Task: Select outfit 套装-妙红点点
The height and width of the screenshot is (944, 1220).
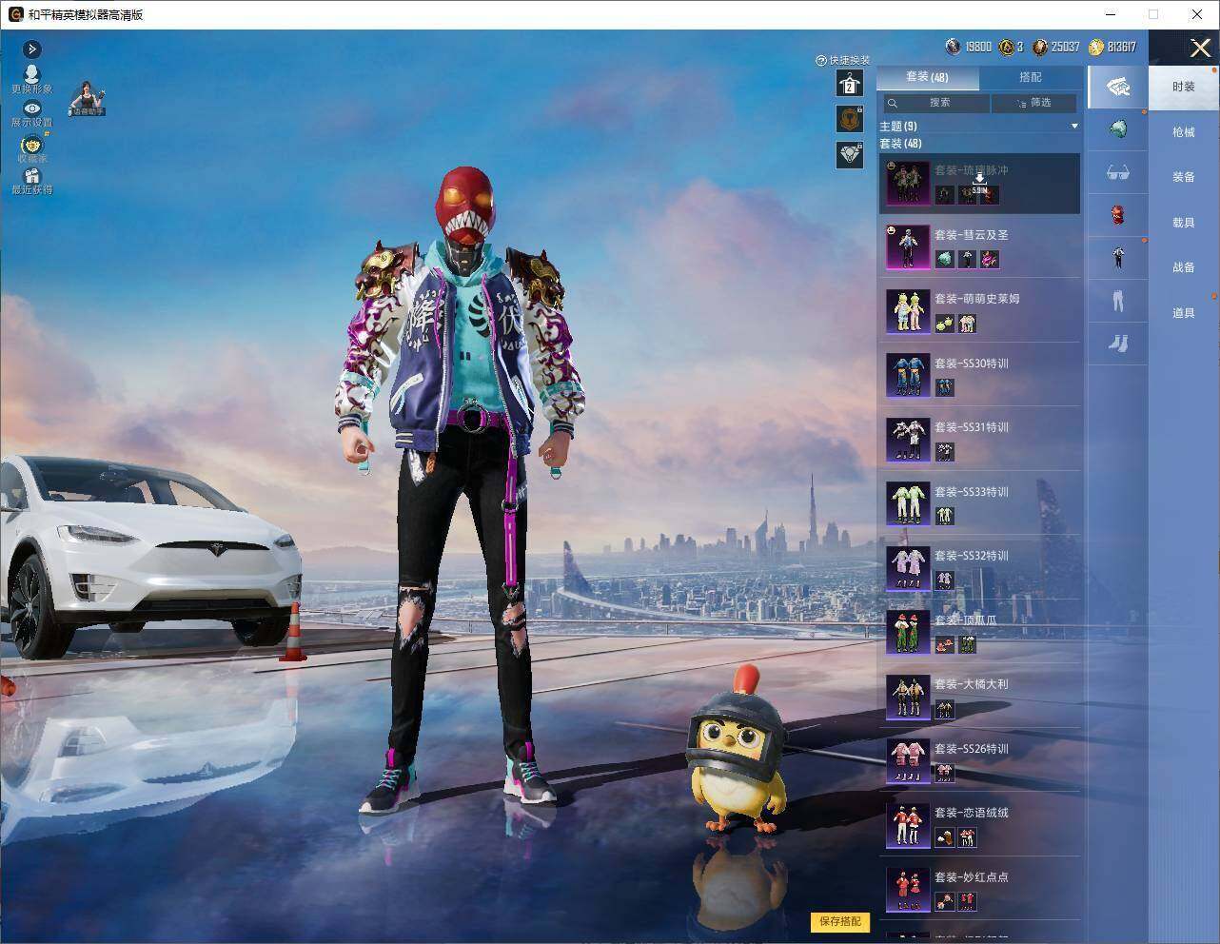Action: 979,890
